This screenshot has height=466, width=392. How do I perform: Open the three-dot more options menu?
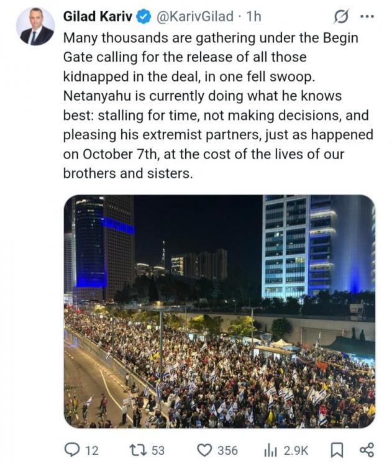click(x=367, y=17)
